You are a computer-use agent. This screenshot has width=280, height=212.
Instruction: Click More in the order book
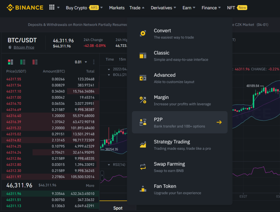[x=90, y=185]
